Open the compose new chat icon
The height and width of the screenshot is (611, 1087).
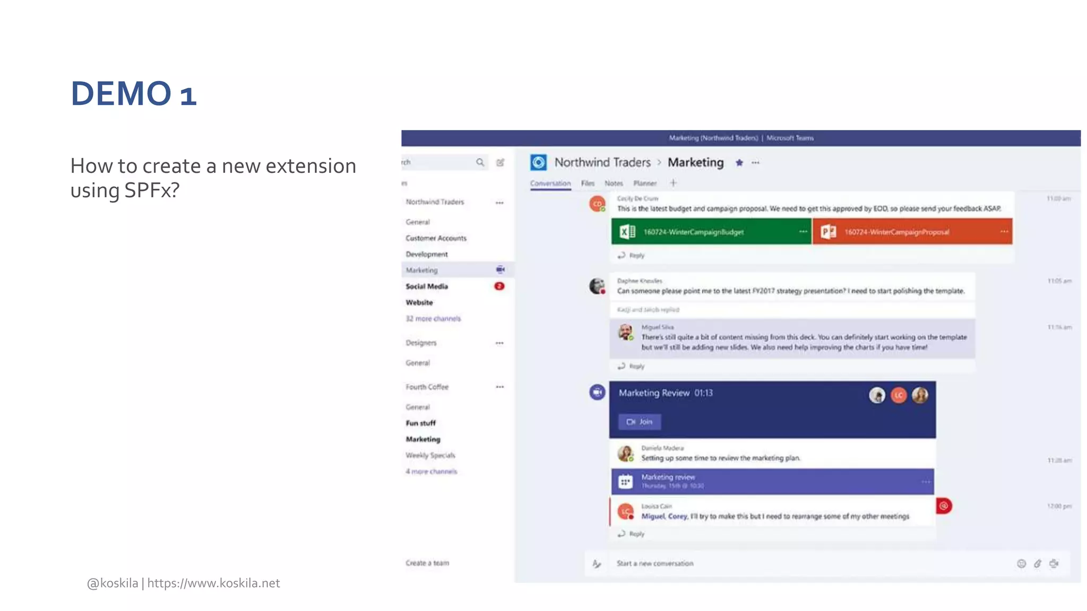pyautogui.click(x=501, y=162)
